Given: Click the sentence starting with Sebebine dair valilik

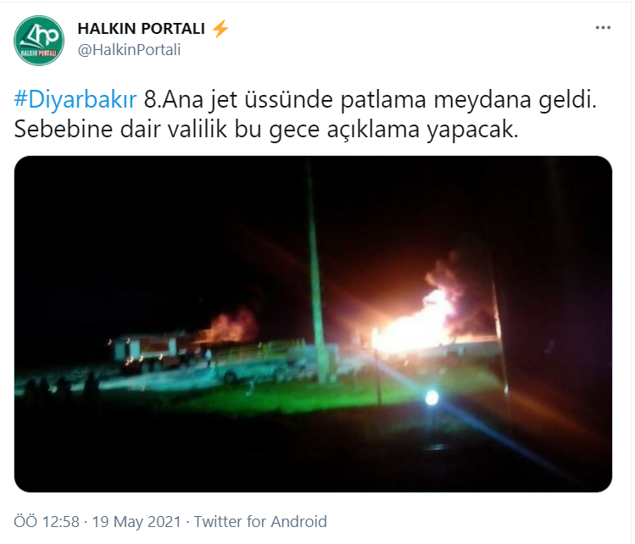Looking at the screenshot, I should click(266, 130).
